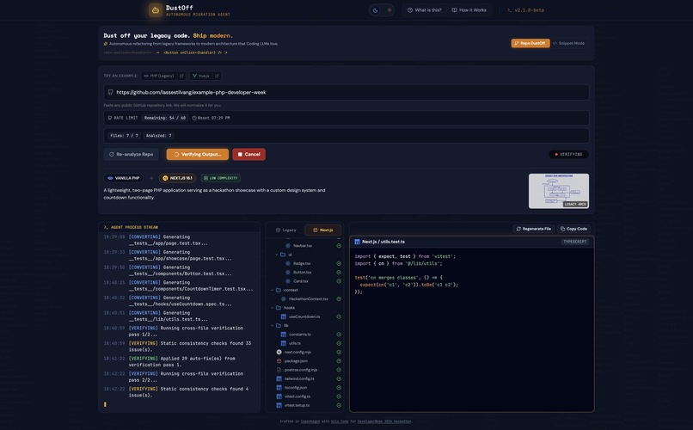Click the VERIFYING status indicator

(568, 154)
